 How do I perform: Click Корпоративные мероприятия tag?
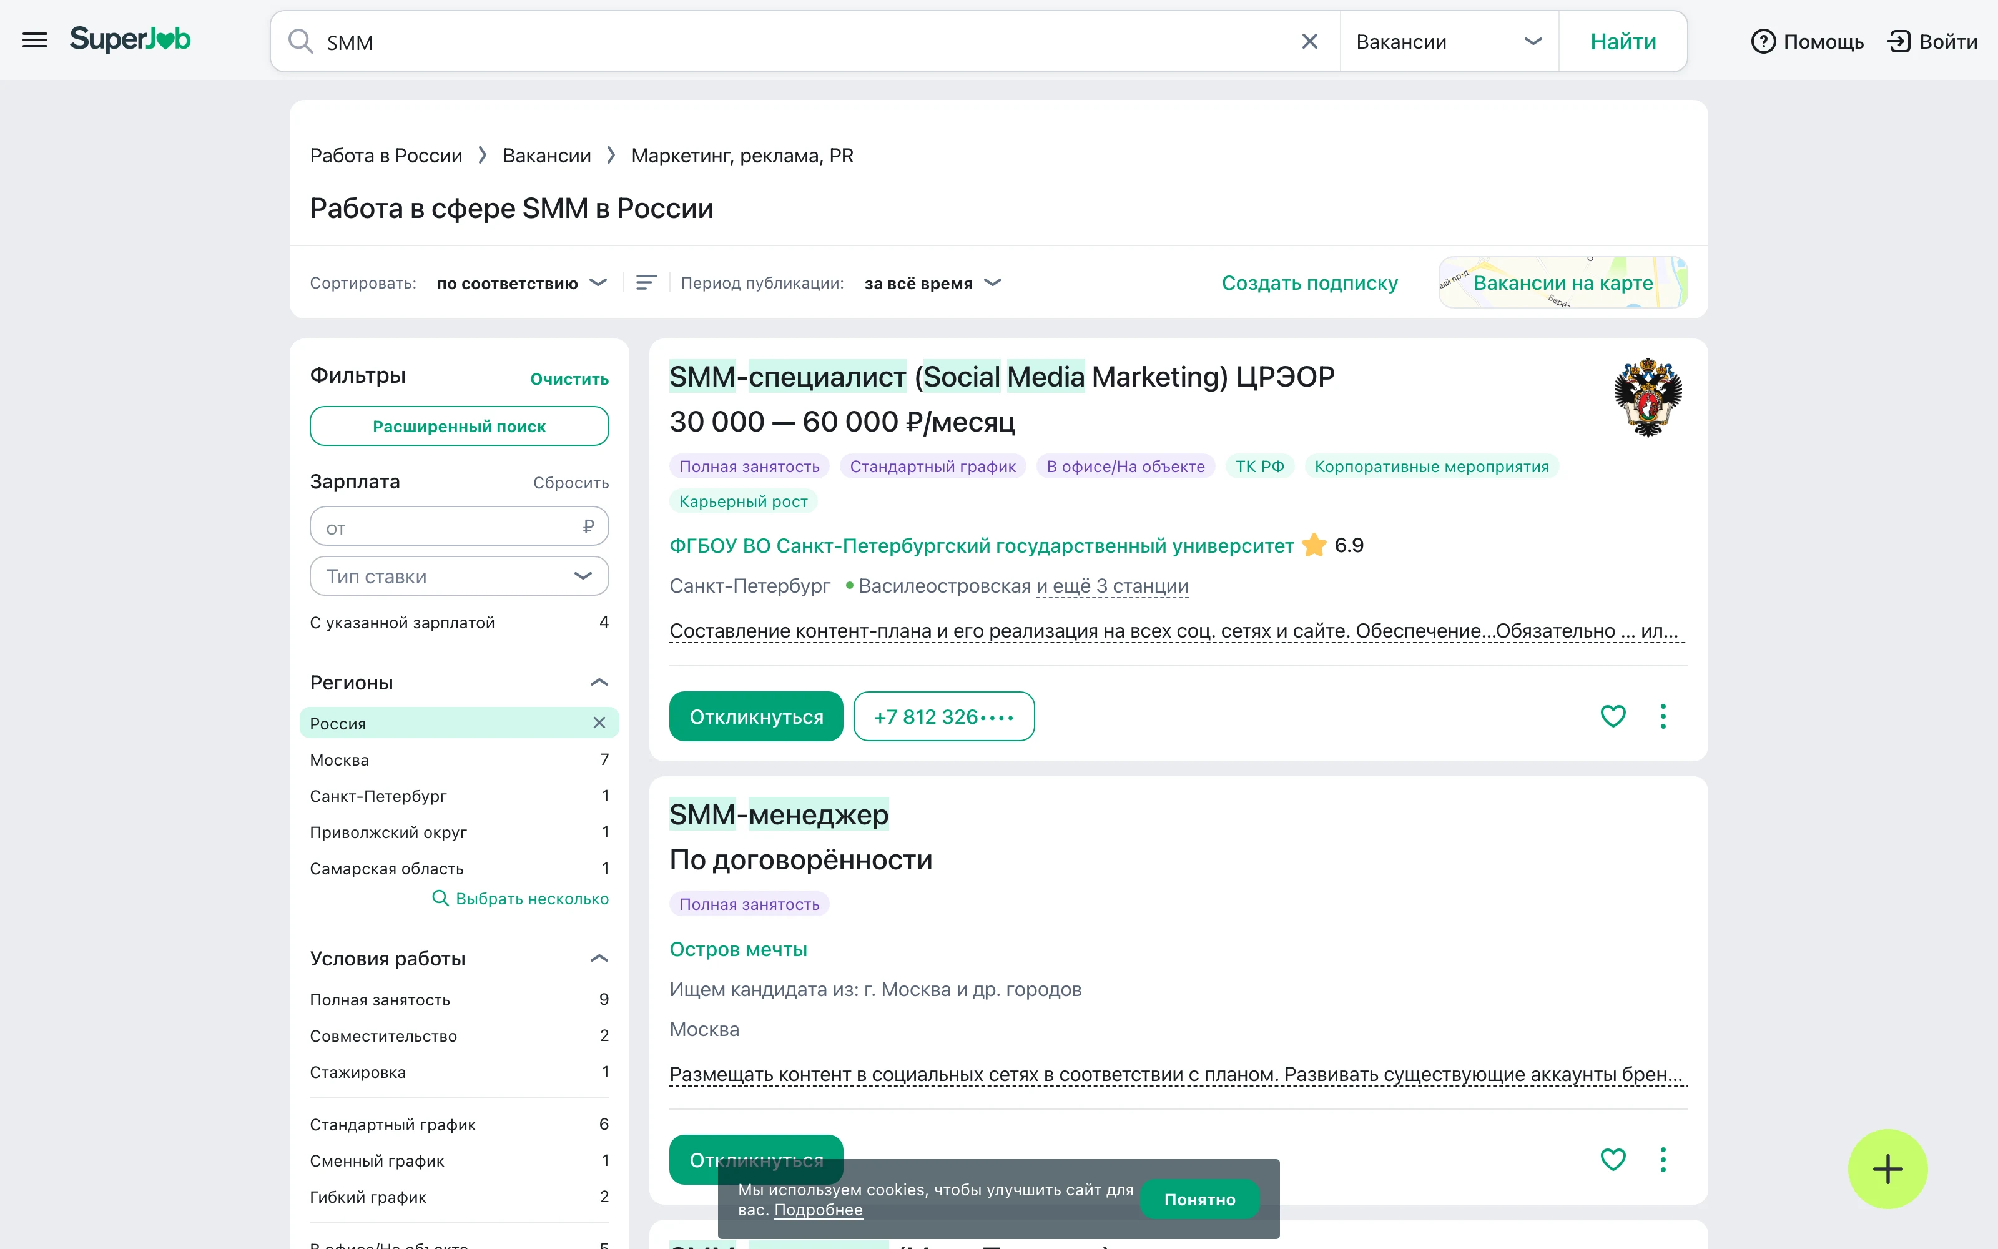1431,467
